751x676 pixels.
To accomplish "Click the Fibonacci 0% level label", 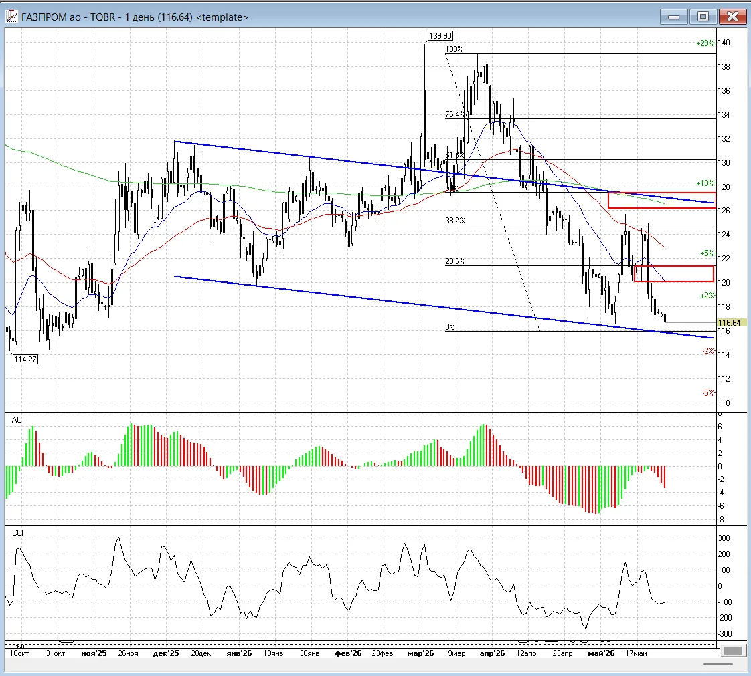I will pos(450,327).
